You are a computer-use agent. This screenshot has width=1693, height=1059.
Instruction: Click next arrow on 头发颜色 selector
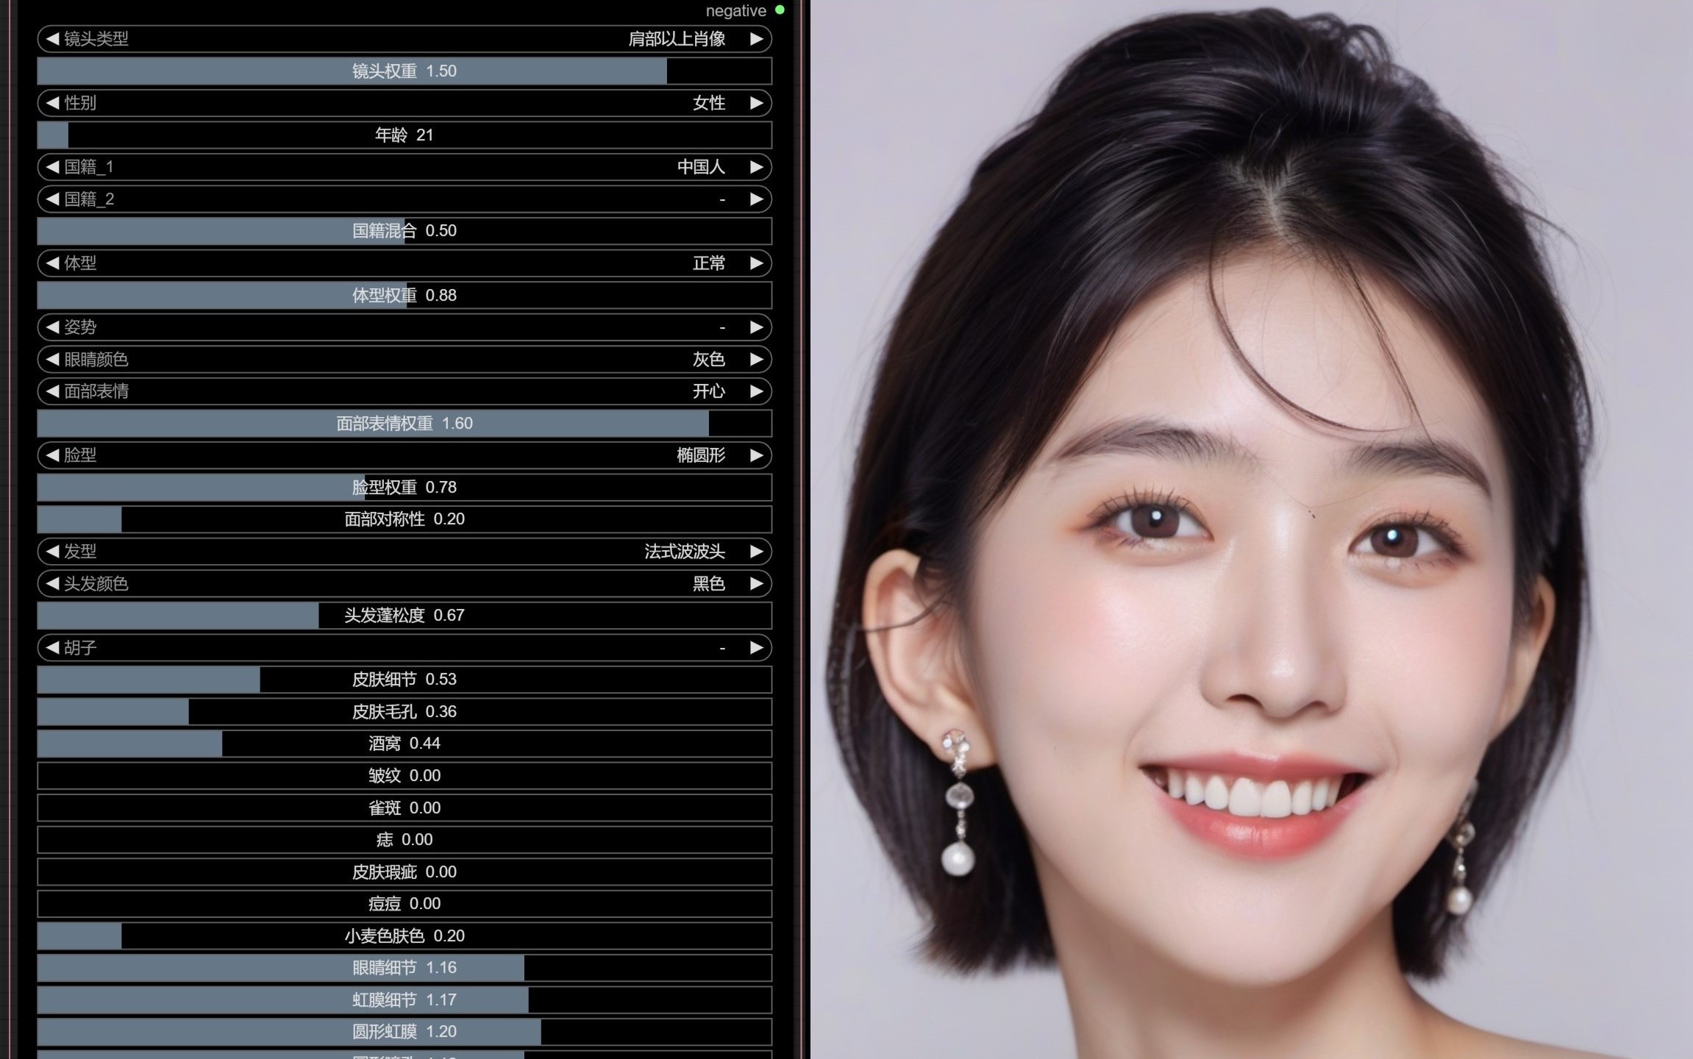click(x=756, y=584)
